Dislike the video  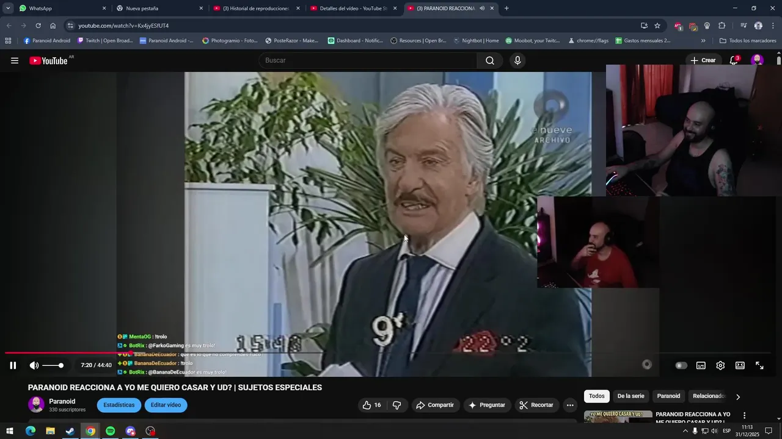tap(396, 405)
